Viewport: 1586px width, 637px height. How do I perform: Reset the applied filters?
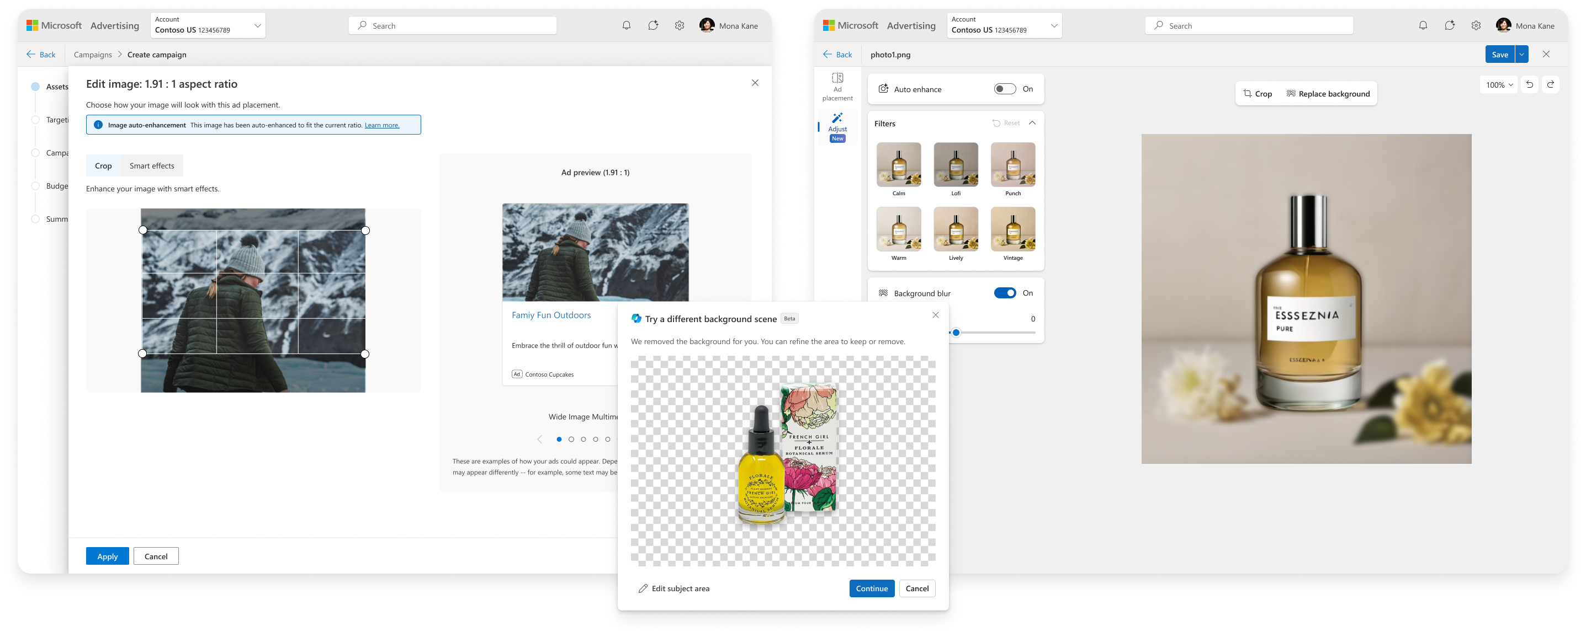point(1006,124)
